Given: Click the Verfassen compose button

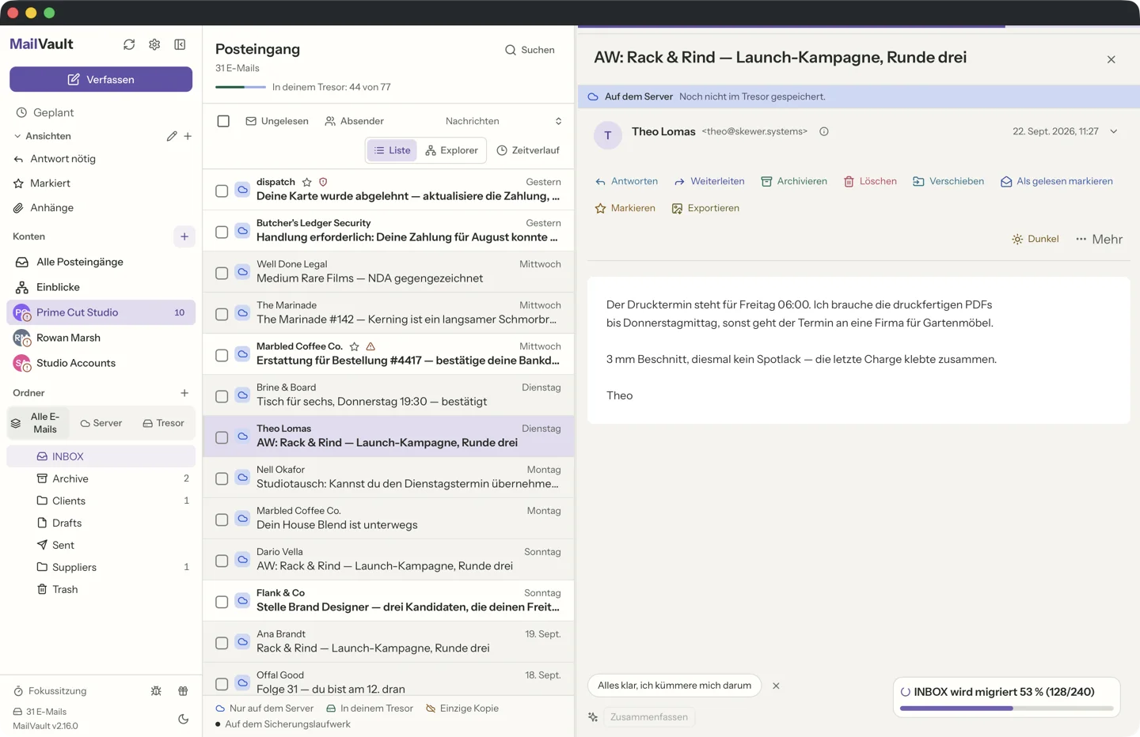Looking at the screenshot, I should click(x=101, y=79).
